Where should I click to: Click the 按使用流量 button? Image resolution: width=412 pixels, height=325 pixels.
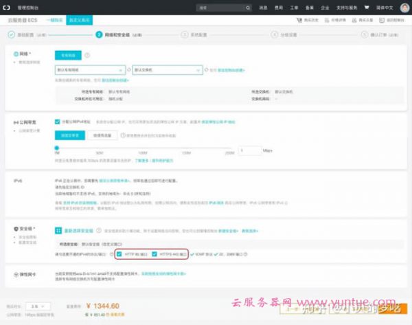pos(98,135)
